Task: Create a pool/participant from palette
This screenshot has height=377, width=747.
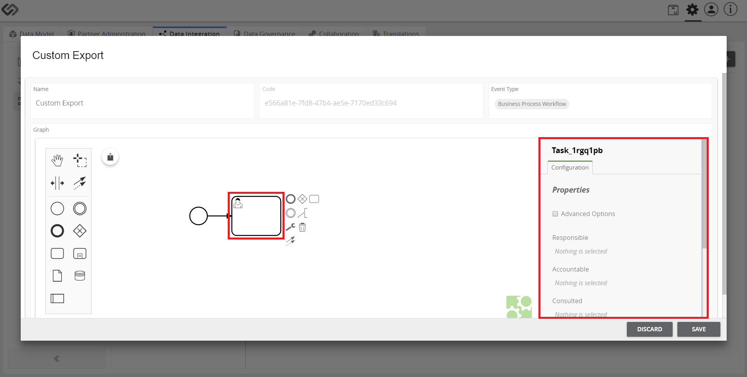Action: coord(57,298)
